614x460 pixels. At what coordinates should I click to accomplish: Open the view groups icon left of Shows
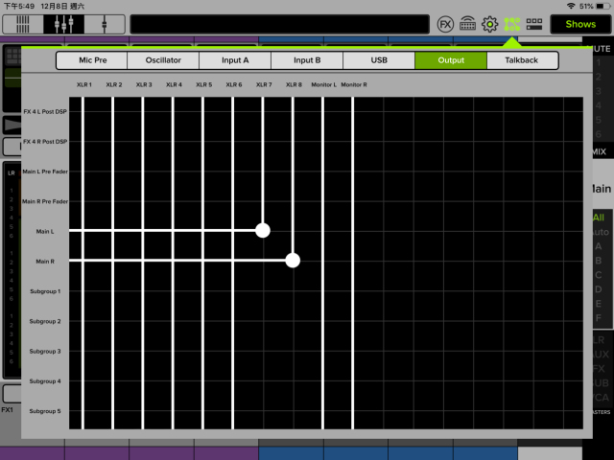coord(534,24)
